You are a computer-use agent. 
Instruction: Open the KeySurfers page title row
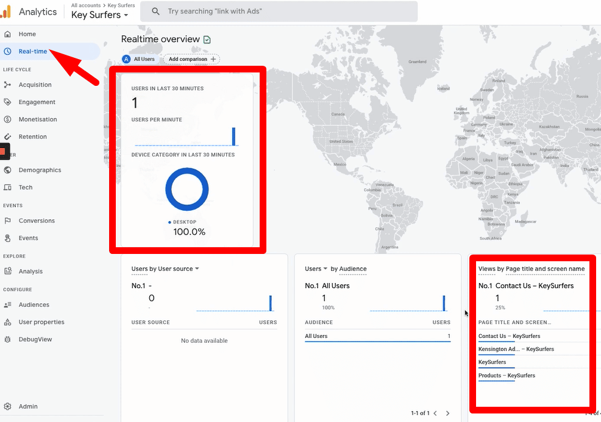pos(533,362)
